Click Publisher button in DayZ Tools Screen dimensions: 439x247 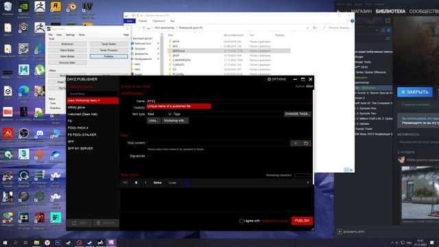click(108, 56)
